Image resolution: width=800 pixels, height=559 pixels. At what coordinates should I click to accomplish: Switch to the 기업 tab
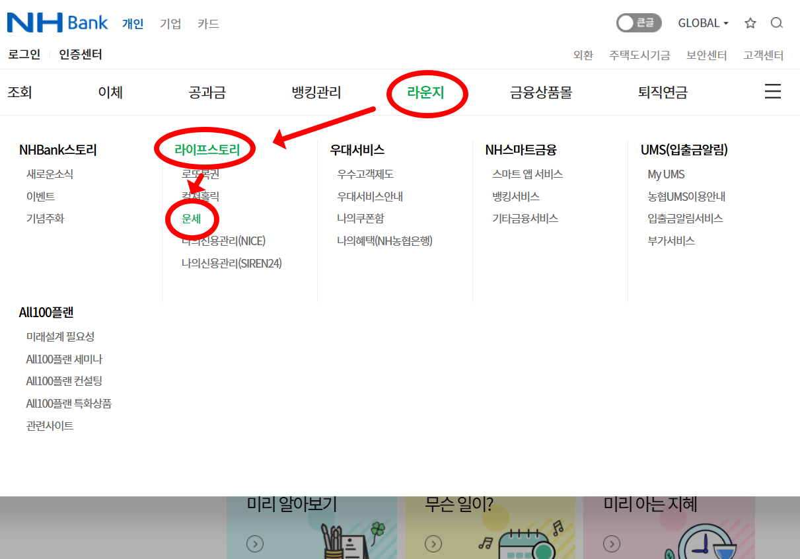[170, 23]
